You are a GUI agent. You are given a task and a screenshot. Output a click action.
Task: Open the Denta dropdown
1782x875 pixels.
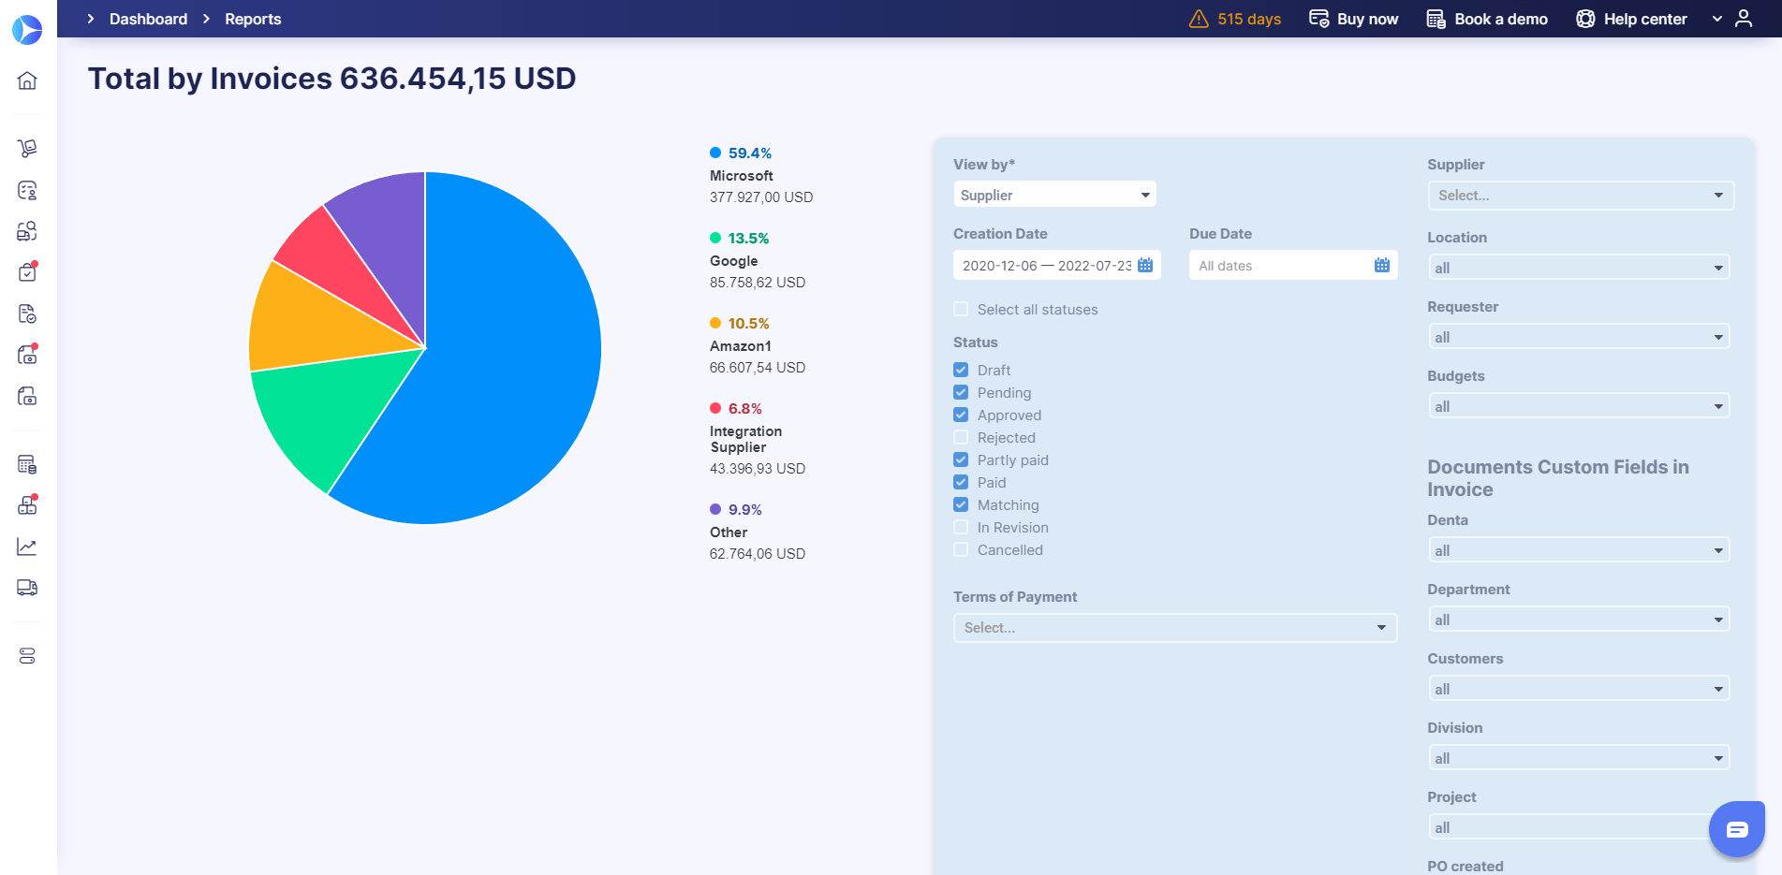1579,550
